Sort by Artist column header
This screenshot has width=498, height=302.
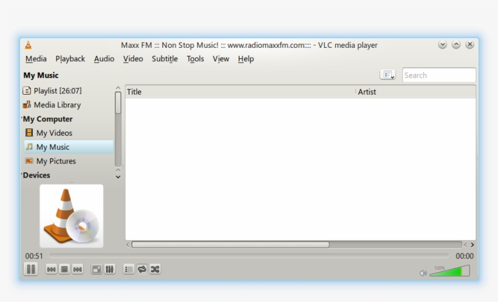pos(416,92)
